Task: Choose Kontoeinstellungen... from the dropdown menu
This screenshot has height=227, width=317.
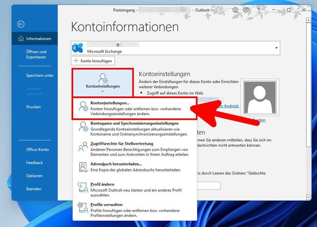Action: point(135,109)
